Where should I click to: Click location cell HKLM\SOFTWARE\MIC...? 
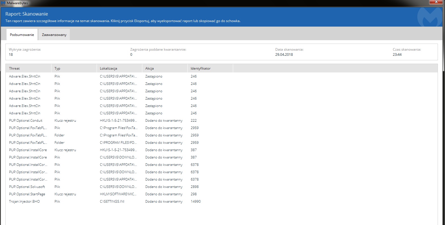coord(118,194)
